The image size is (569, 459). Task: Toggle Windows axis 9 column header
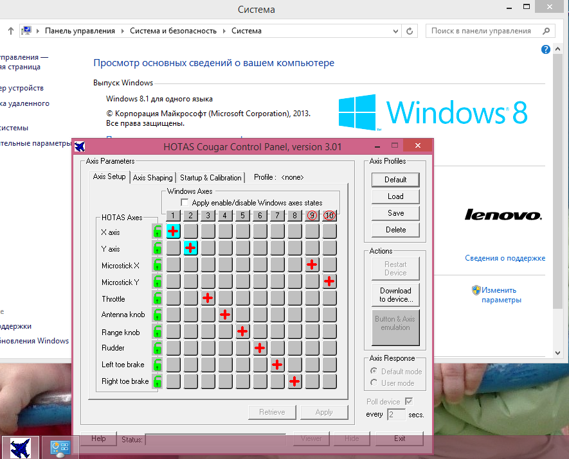pos(312,216)
